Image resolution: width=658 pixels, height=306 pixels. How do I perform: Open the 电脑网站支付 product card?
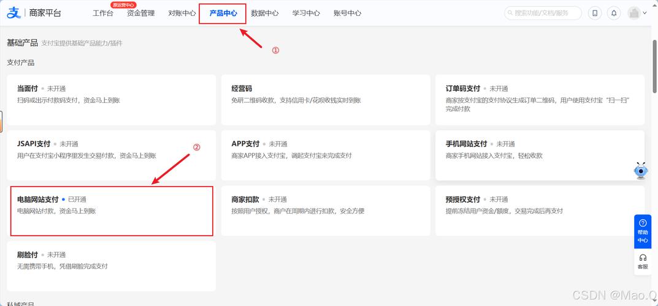111,211
